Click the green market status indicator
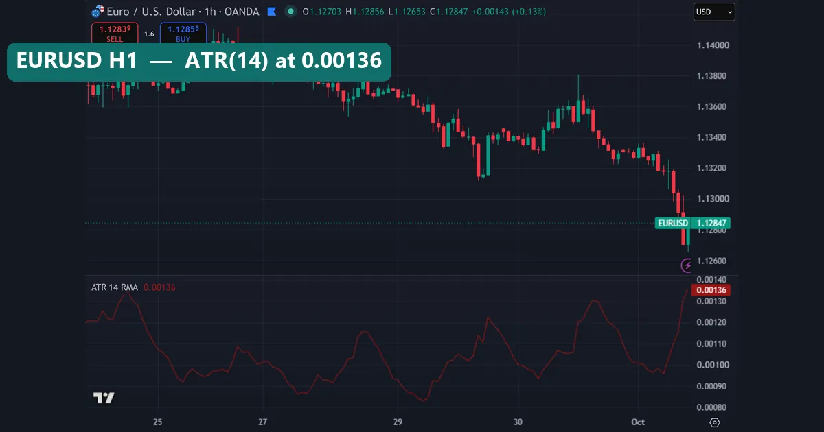The height and width of the screenshot is (432, 824). pos(291,12)
